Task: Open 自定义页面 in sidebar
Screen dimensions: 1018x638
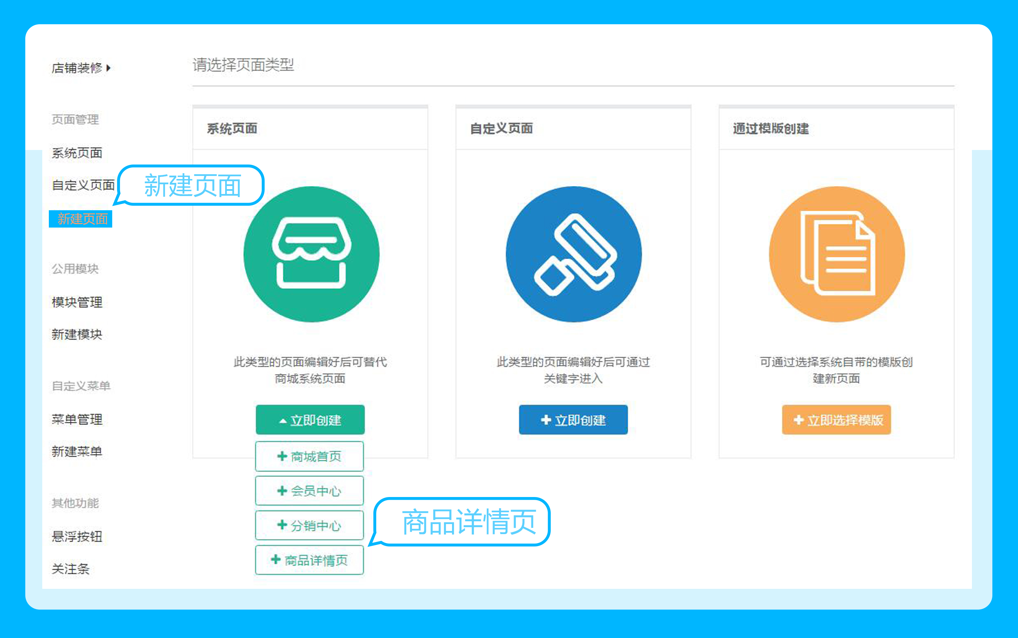Action: (83, 185)
